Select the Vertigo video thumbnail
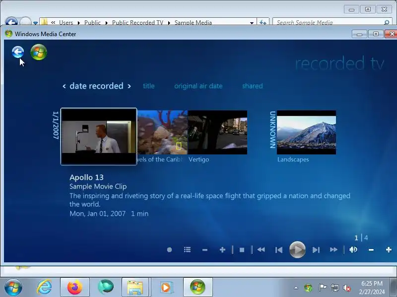Viewport: 397px width, 297px height. pyautogui.click(x=217, y=132)
